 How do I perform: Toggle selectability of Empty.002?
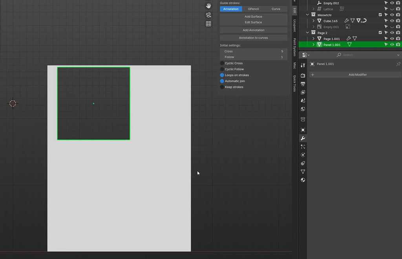point(386,3)
